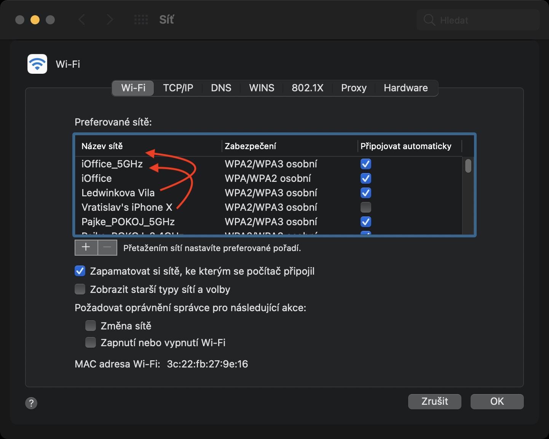Viewport: 549px width, 439px height.
Task: Check the Změna sítě option
Action: click(91, 326)
